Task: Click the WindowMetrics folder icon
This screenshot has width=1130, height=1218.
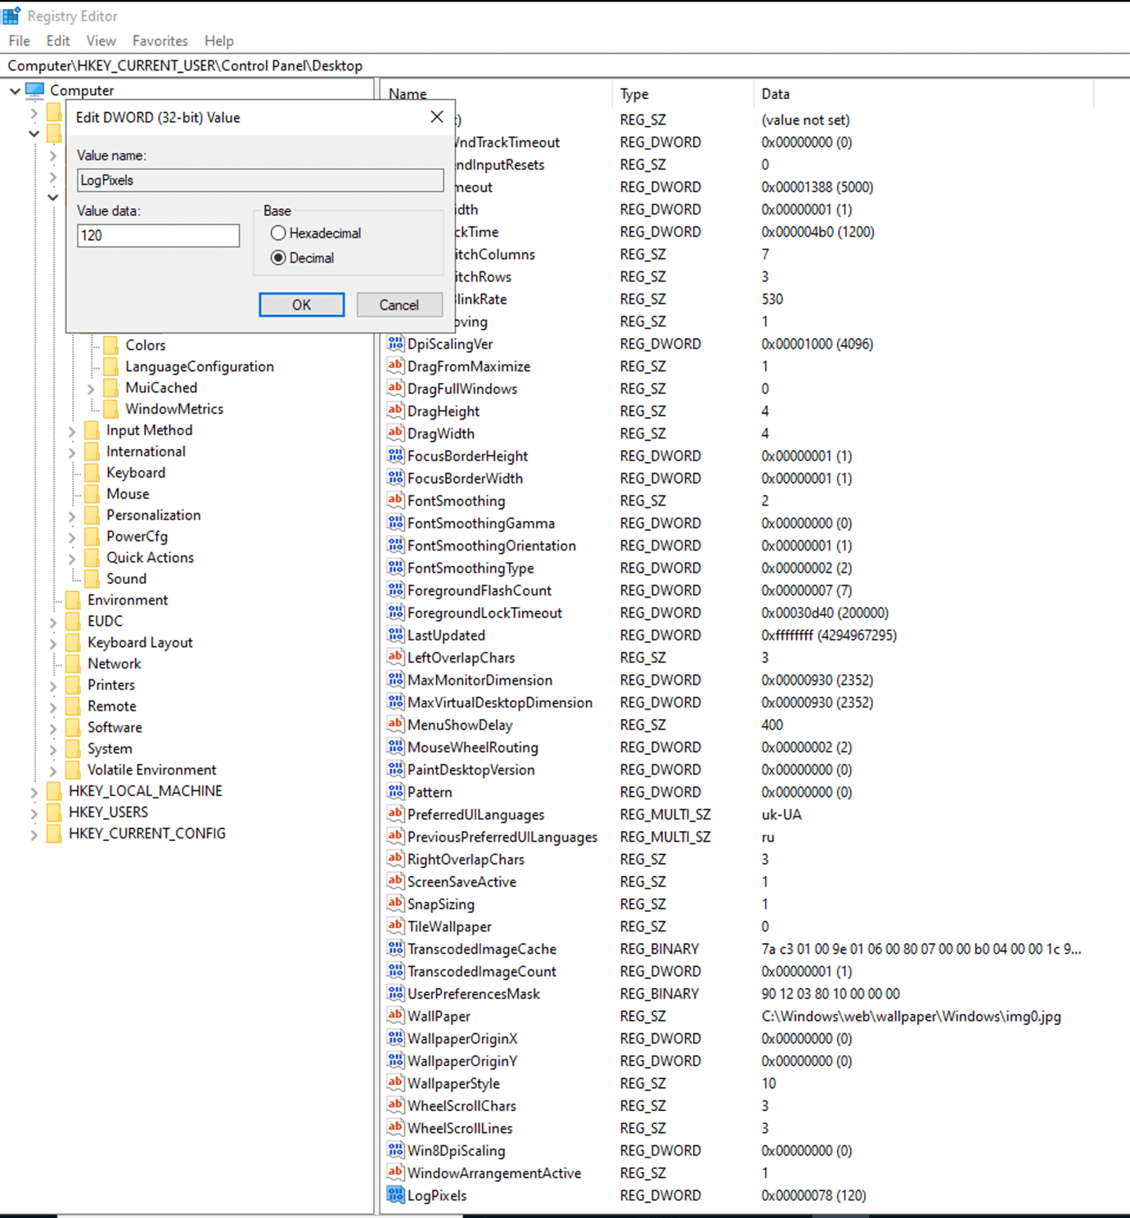Action: click(x=112, y=409)
